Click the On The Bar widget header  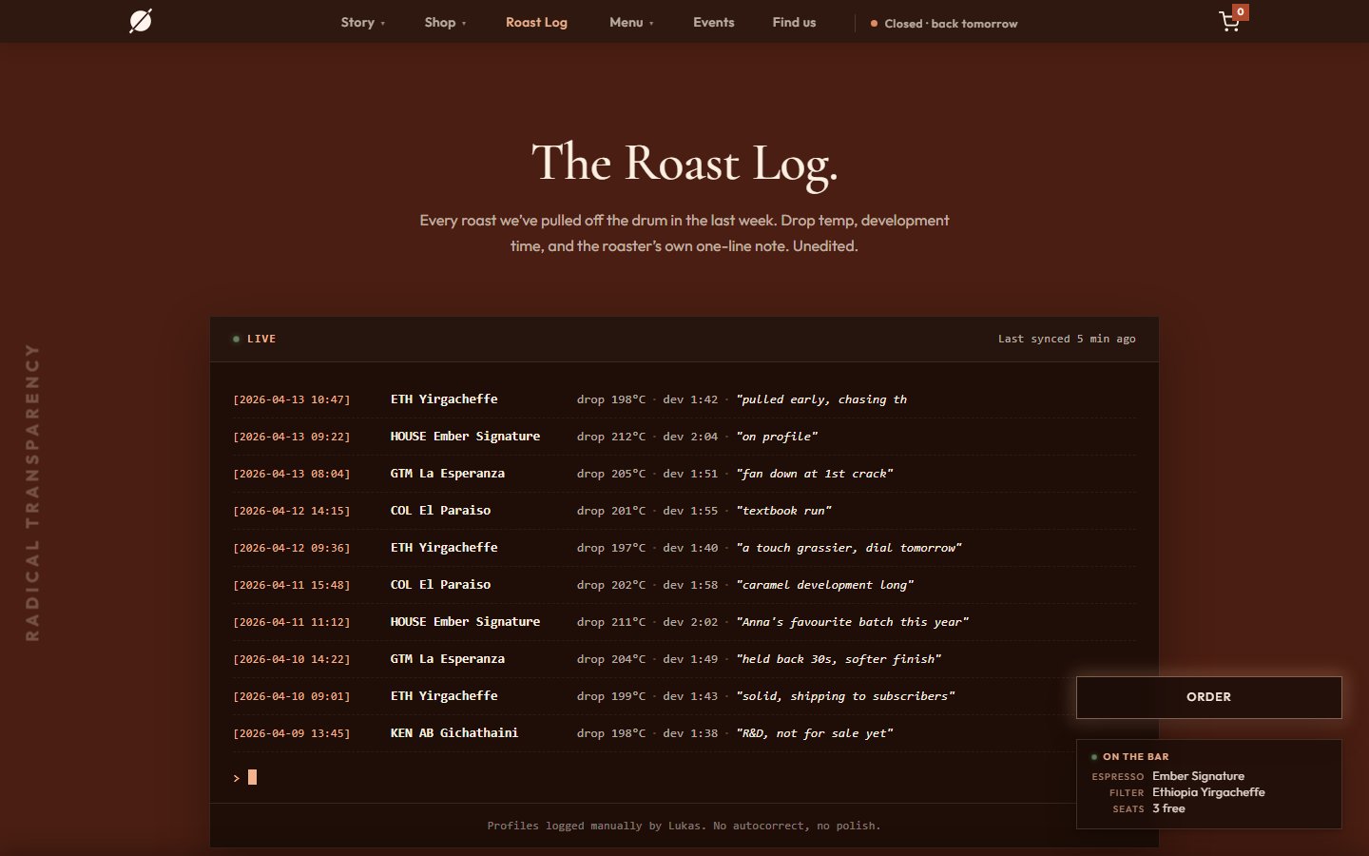pyautogui.click(x=1135, y=757)
